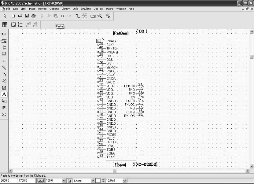Select the Place Attribute tool
The height and width of the screenshot is (184, 254).
(x=4, y=101)
